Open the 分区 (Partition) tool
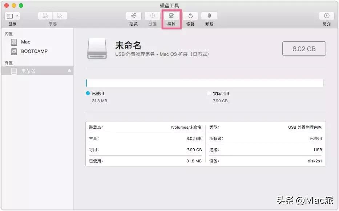The image size is (339, 211). pos(152,16)
